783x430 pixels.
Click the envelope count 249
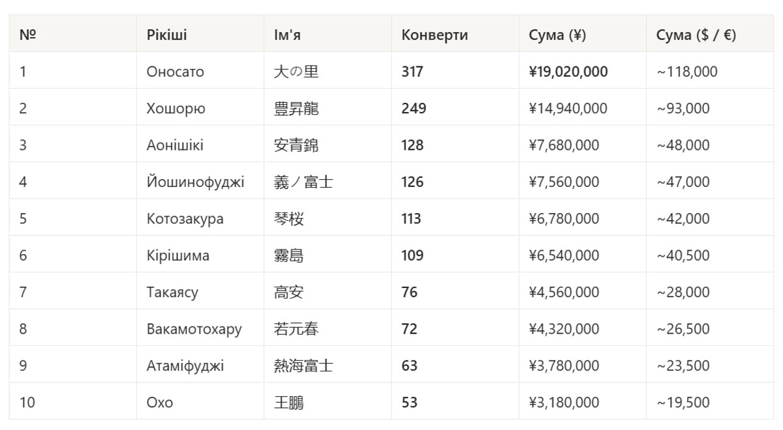pos(414,109)
